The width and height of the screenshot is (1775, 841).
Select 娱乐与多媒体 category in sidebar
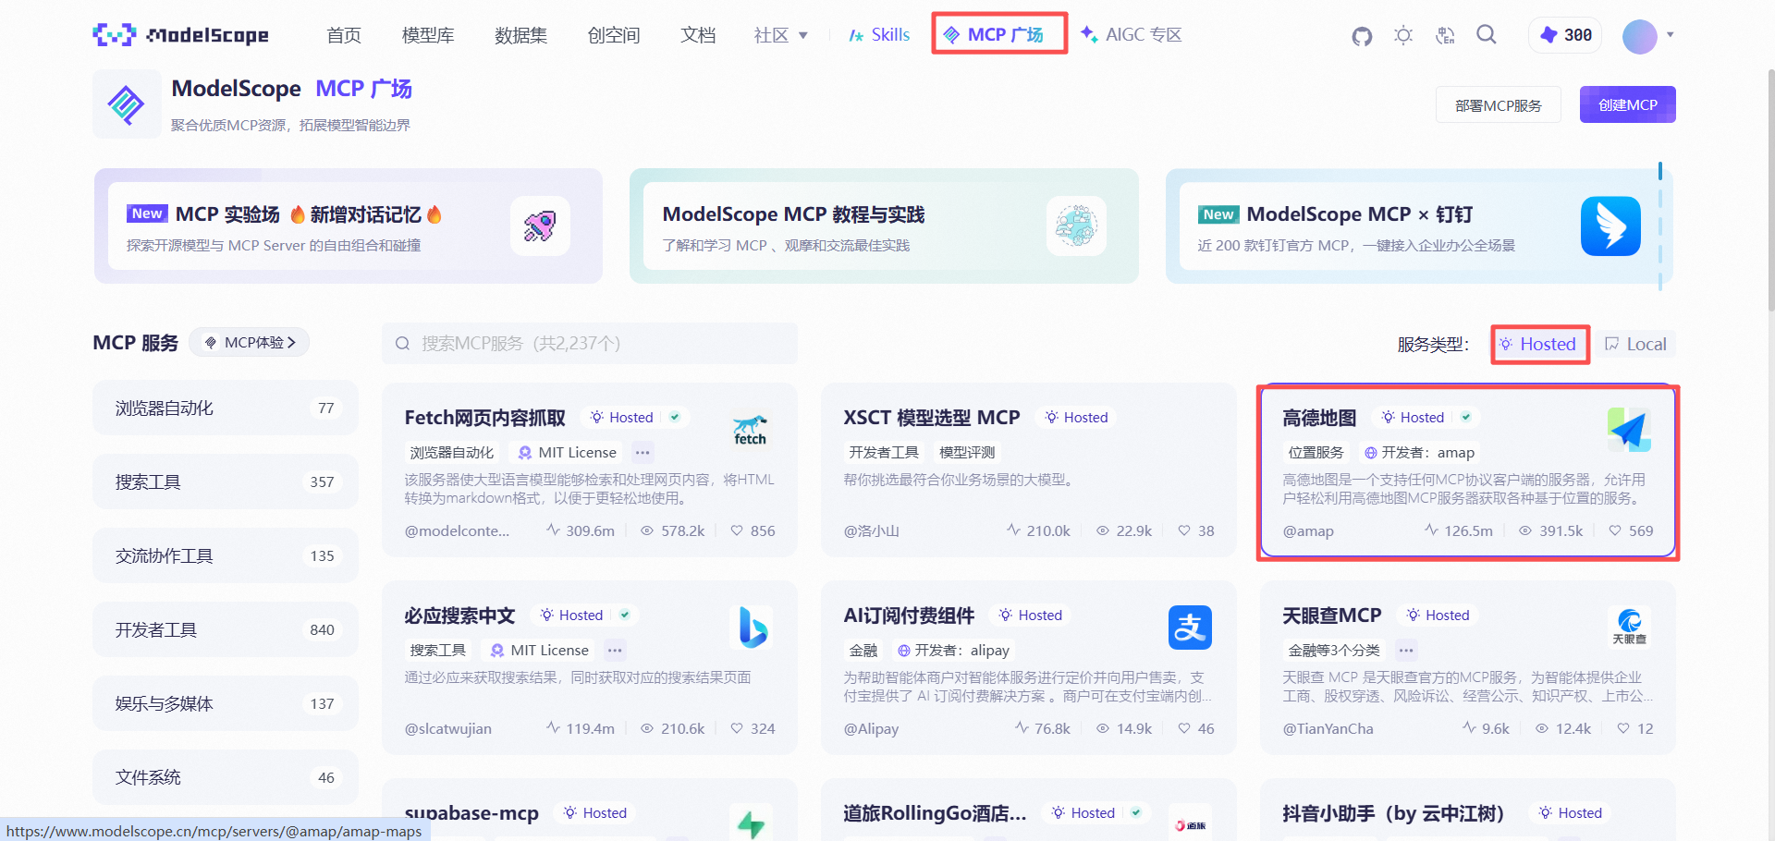coord(226,703)
